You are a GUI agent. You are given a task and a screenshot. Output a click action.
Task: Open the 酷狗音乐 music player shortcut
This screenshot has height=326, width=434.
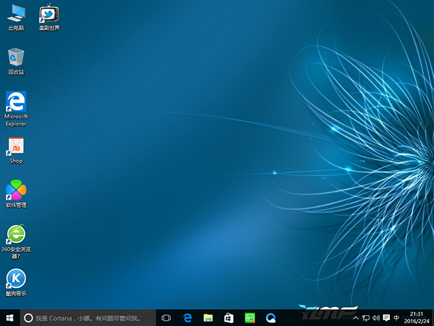pyautogui.click(x=16, y=279)
